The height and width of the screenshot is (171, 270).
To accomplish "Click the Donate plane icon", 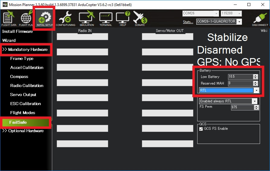I will [x=140, y=19].
